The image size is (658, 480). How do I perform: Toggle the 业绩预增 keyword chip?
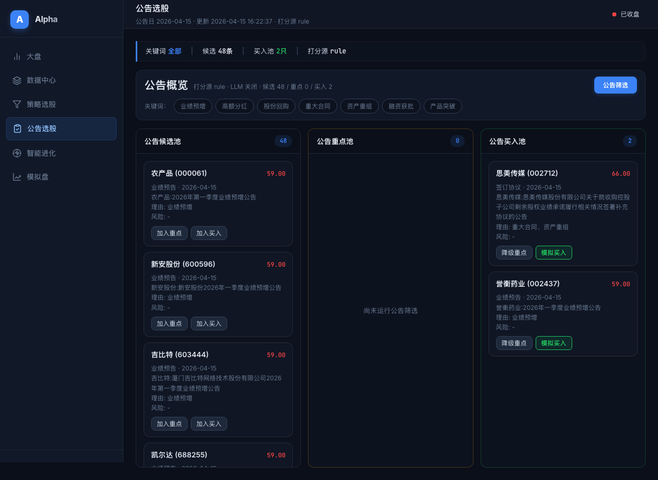click(193, 106)
